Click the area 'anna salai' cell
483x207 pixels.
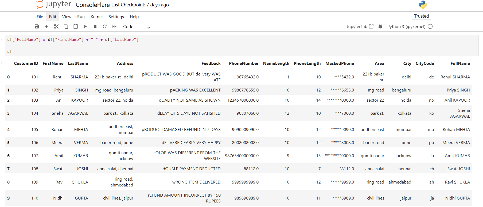[x=375, y=169]
